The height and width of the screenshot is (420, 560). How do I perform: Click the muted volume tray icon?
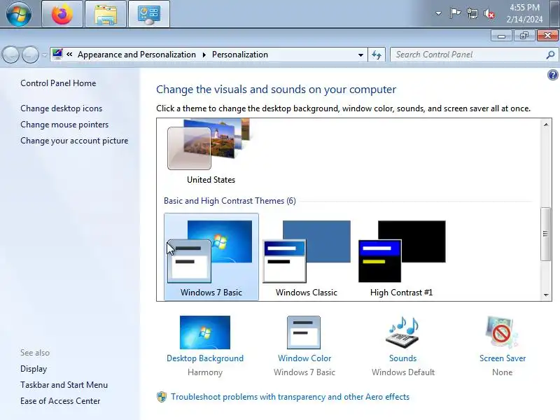tap(489, 14)
